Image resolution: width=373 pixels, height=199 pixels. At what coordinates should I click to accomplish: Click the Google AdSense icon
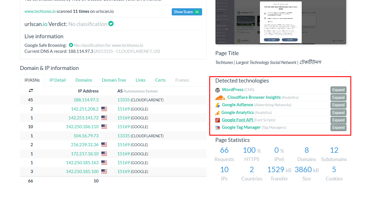pyautogui.click(x=218, y=105)
